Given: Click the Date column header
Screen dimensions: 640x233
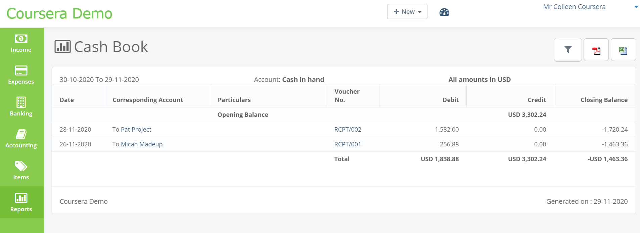Looking at the screenshot, I should point(67,100).
